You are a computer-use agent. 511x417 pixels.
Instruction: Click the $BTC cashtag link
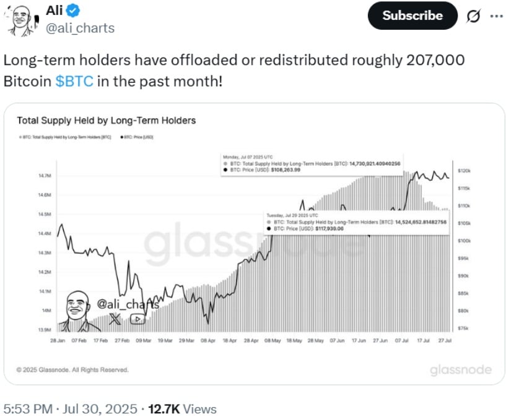coord(74,81)
